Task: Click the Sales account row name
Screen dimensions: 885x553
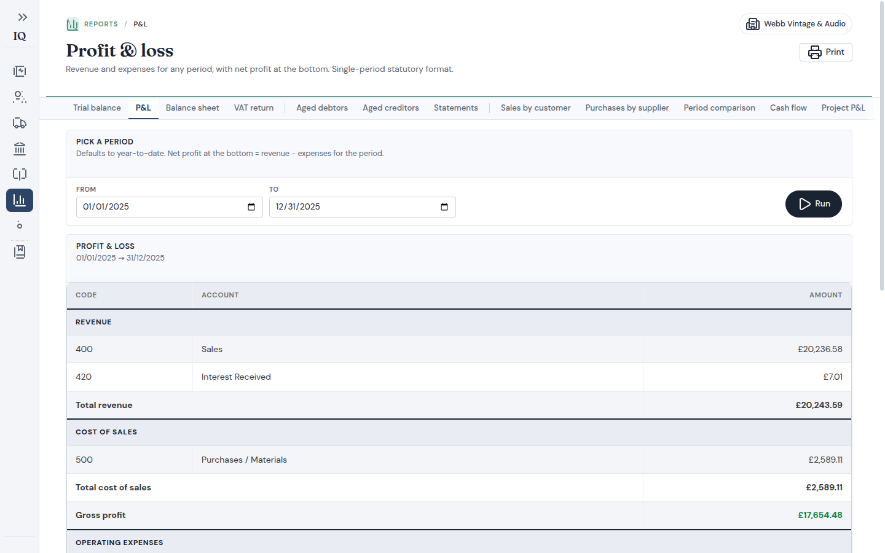Action: 212,350
